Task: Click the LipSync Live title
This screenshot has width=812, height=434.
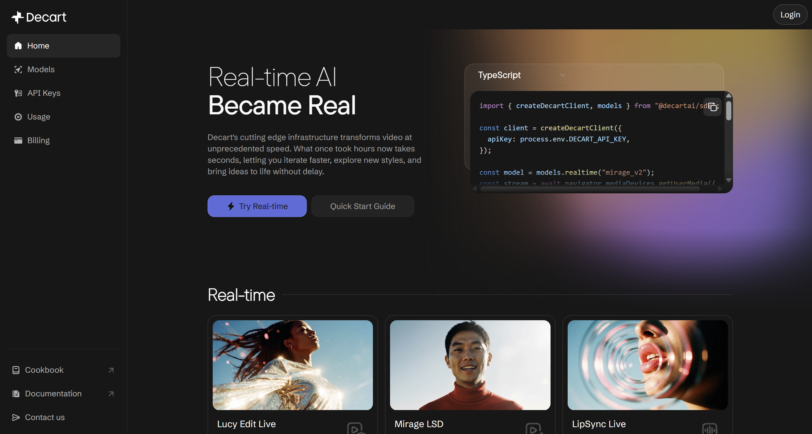Action: pos(599,424)
